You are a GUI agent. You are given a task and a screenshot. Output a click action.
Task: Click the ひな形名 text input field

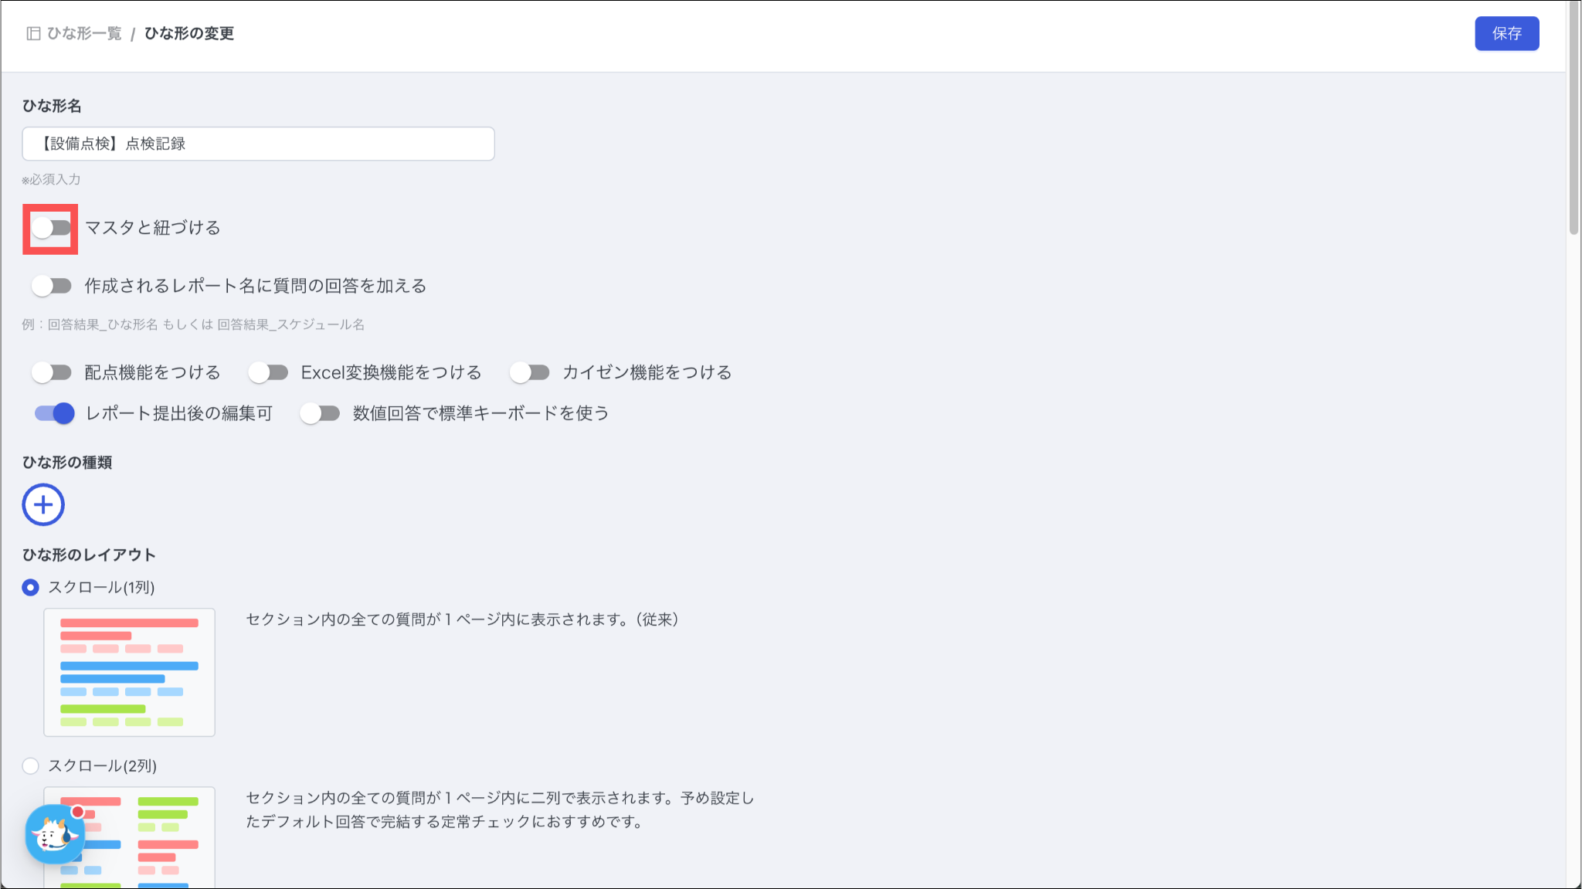coord(258,144)
